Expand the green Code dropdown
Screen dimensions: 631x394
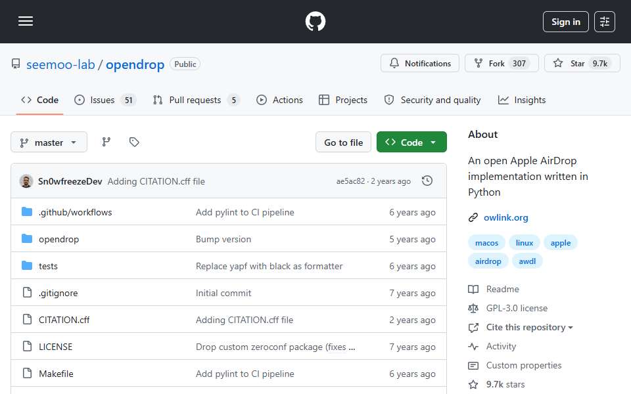click(411, 142)
